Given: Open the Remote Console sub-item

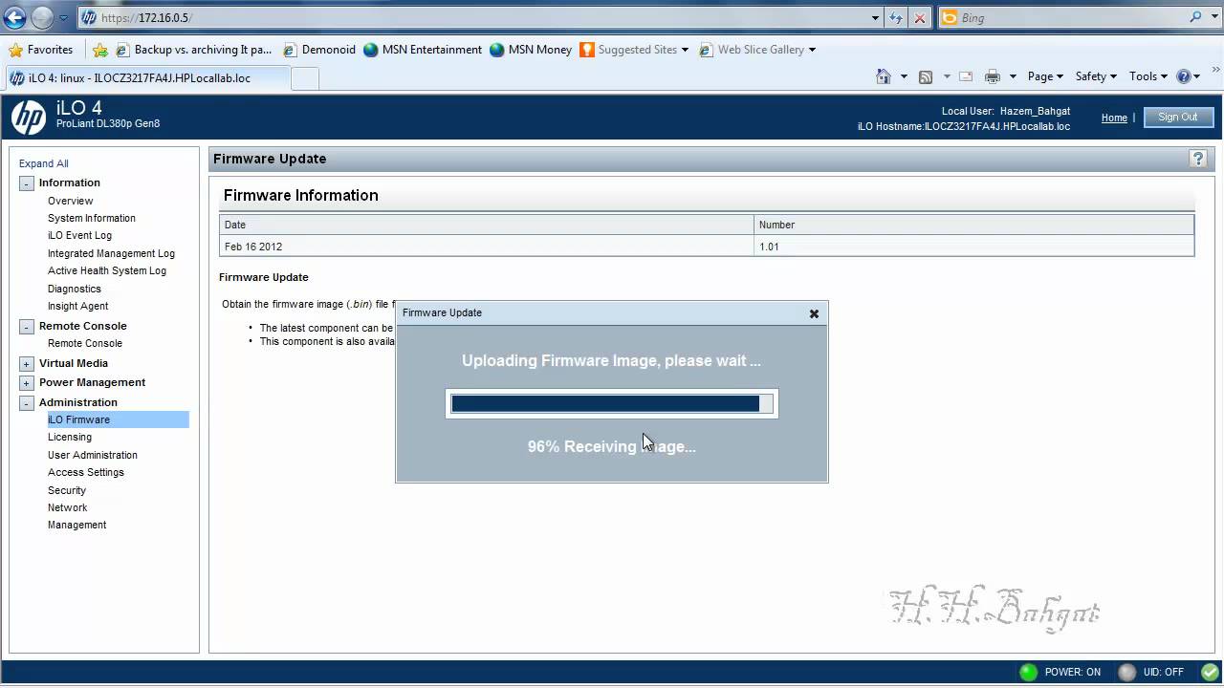Looking at the screenshot, I should [x=85, y=343].
